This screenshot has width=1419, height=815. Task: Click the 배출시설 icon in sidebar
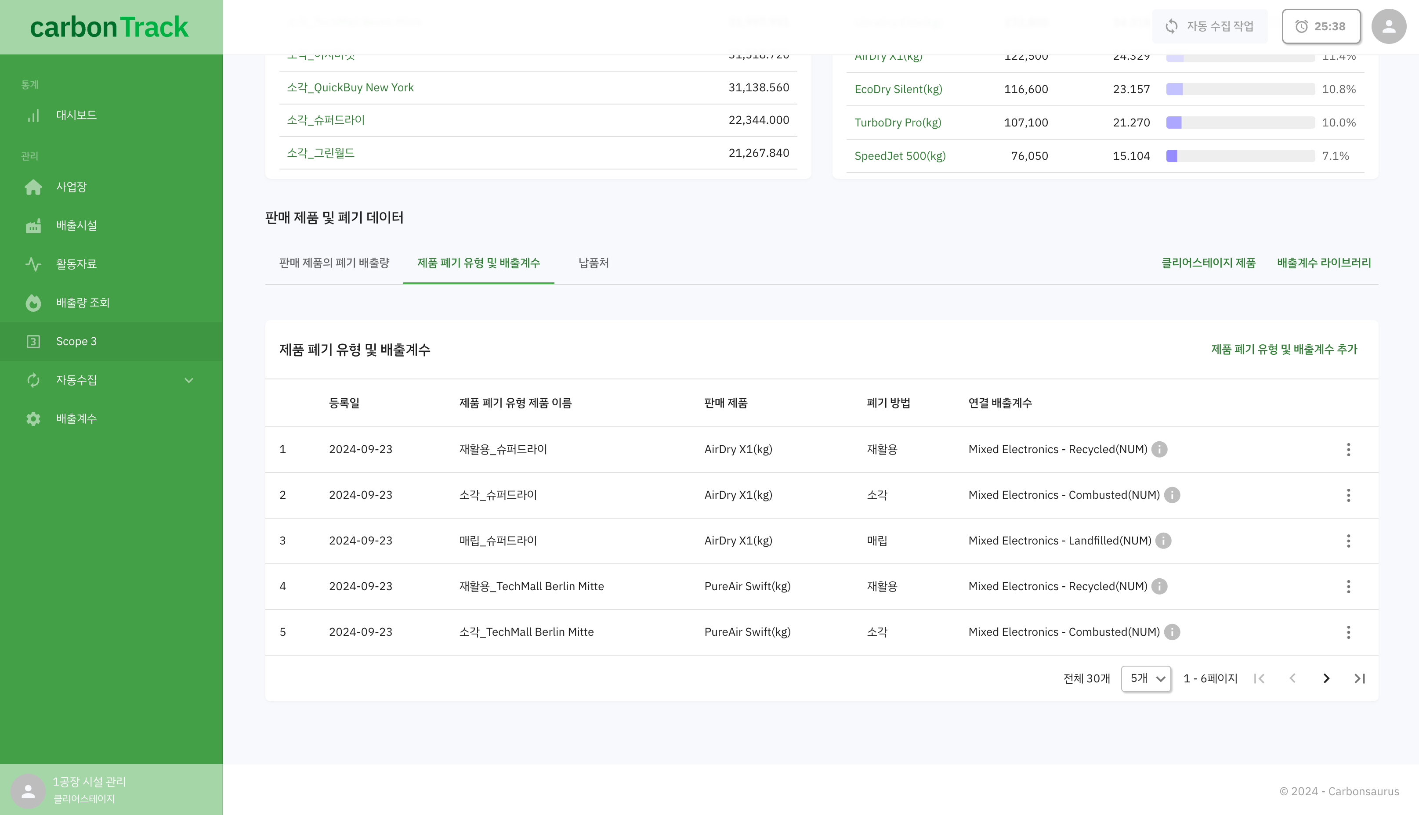tap(34, 225)
